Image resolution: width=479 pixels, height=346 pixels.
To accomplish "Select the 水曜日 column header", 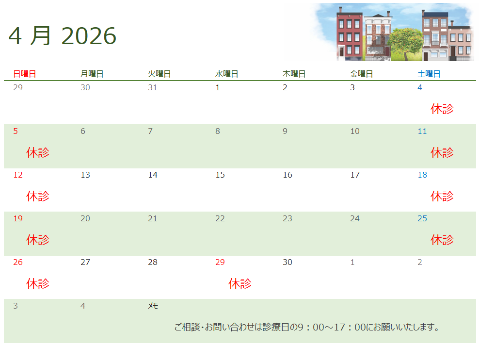I will [x=226, y=74].
